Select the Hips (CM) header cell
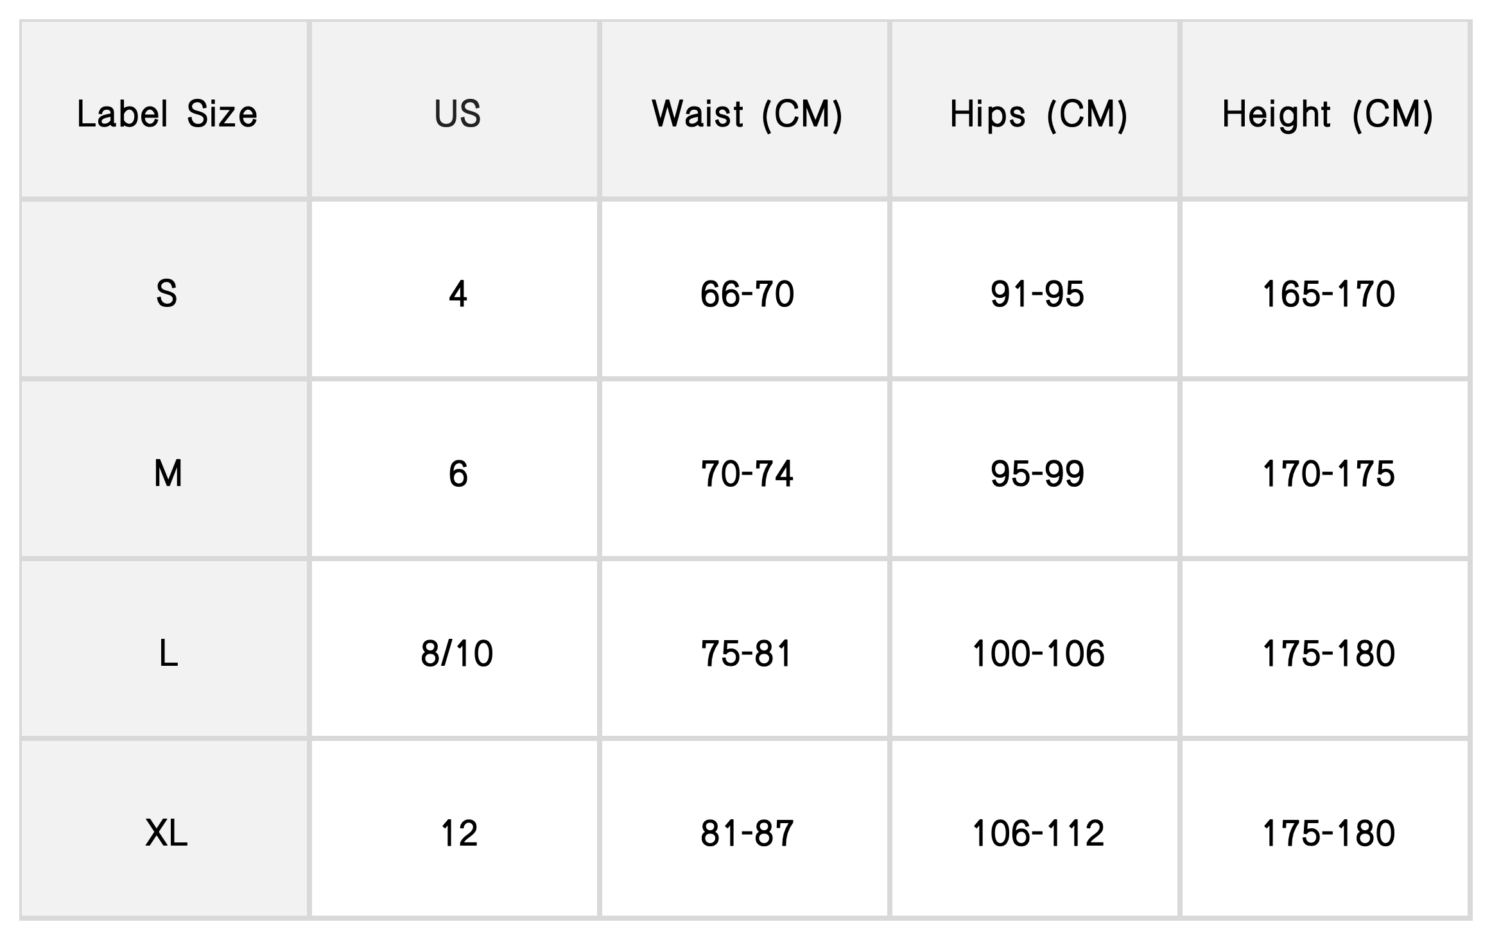The width and height of the screenshot is (1492, 940). point(1038,114)
